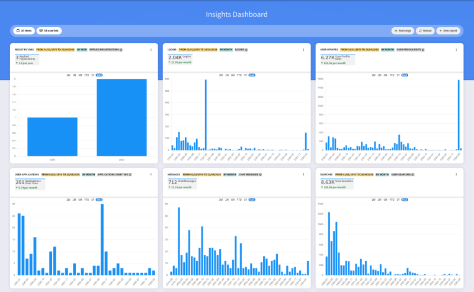The height and width of the screenshot is (292, 474).
Task: Select 6M range on User Updates chart
Action: coord(386,75)
